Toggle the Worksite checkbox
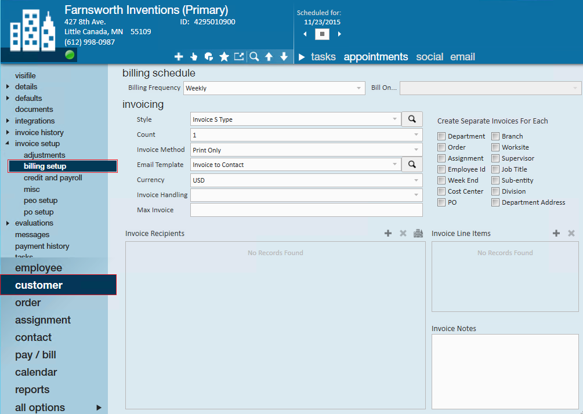 [495, 147]
